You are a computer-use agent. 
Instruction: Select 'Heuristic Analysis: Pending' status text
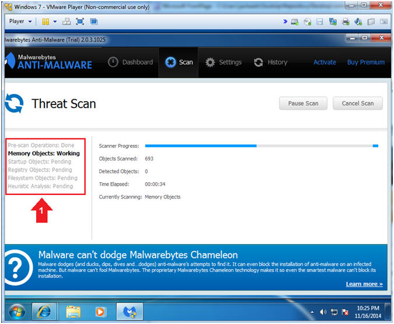tap(40, 186)
